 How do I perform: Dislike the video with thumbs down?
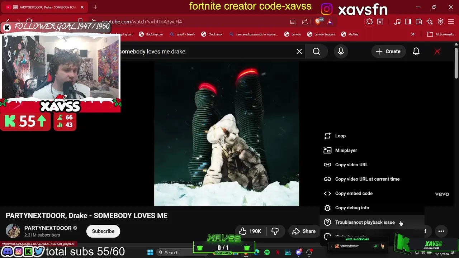pos(275,231)
